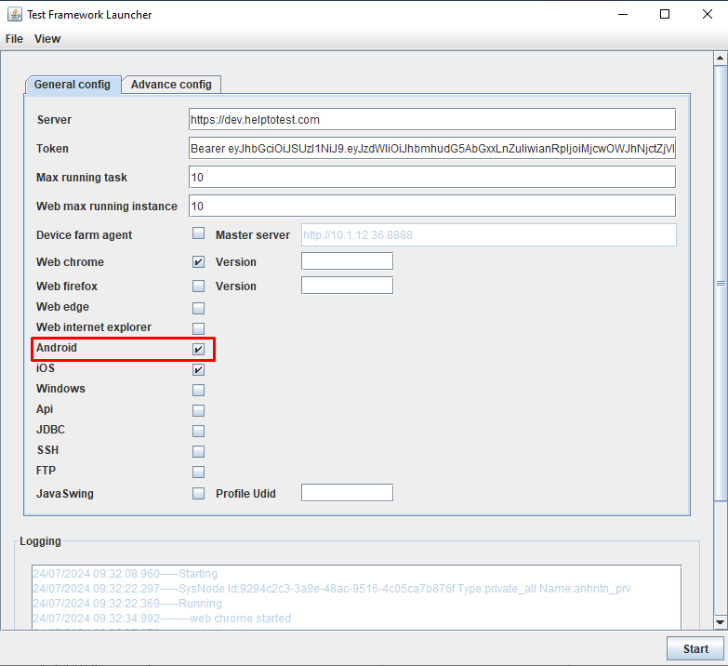The width and height of the screenshot is (728, 666).
Task: Close the Test Framework Launcher window
Action: 708,14
